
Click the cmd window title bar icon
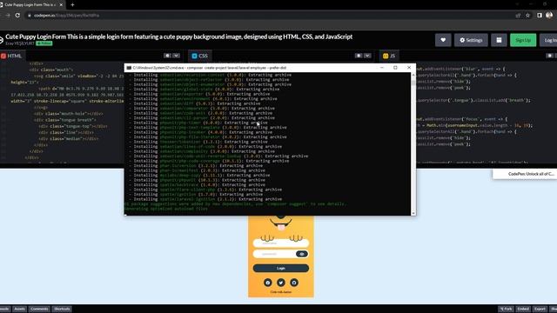pyautogui.click(x=129, y=68)
